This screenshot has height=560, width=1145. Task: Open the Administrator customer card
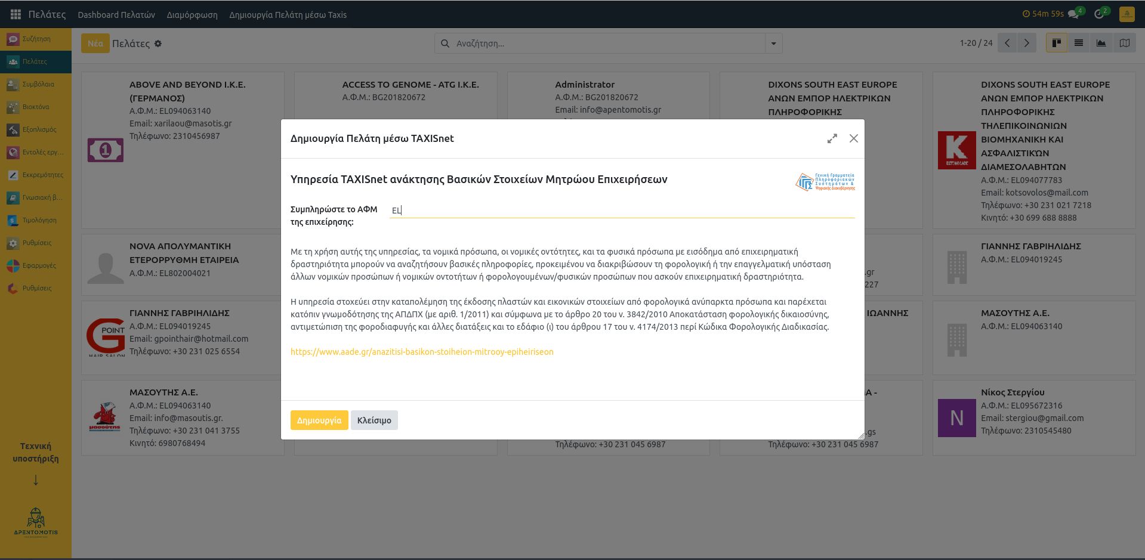608,97
